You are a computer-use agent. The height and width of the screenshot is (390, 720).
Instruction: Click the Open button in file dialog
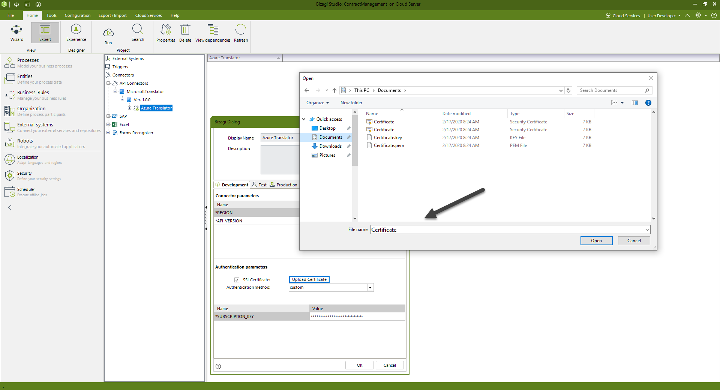click(x=596, y=241)
